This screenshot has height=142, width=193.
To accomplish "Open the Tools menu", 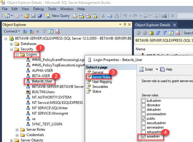I will coord(52,9).
